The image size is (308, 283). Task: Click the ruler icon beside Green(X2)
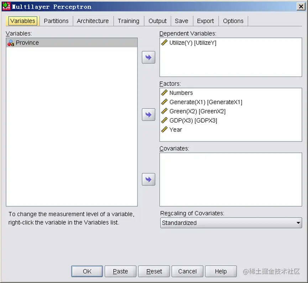pos(164,111)
